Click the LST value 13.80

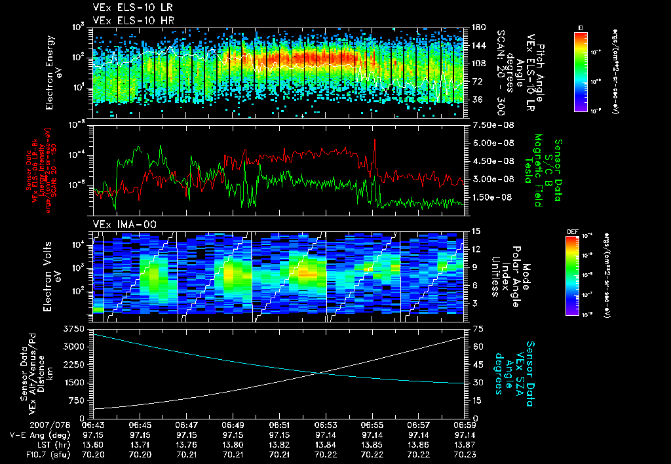click(233, 445)
